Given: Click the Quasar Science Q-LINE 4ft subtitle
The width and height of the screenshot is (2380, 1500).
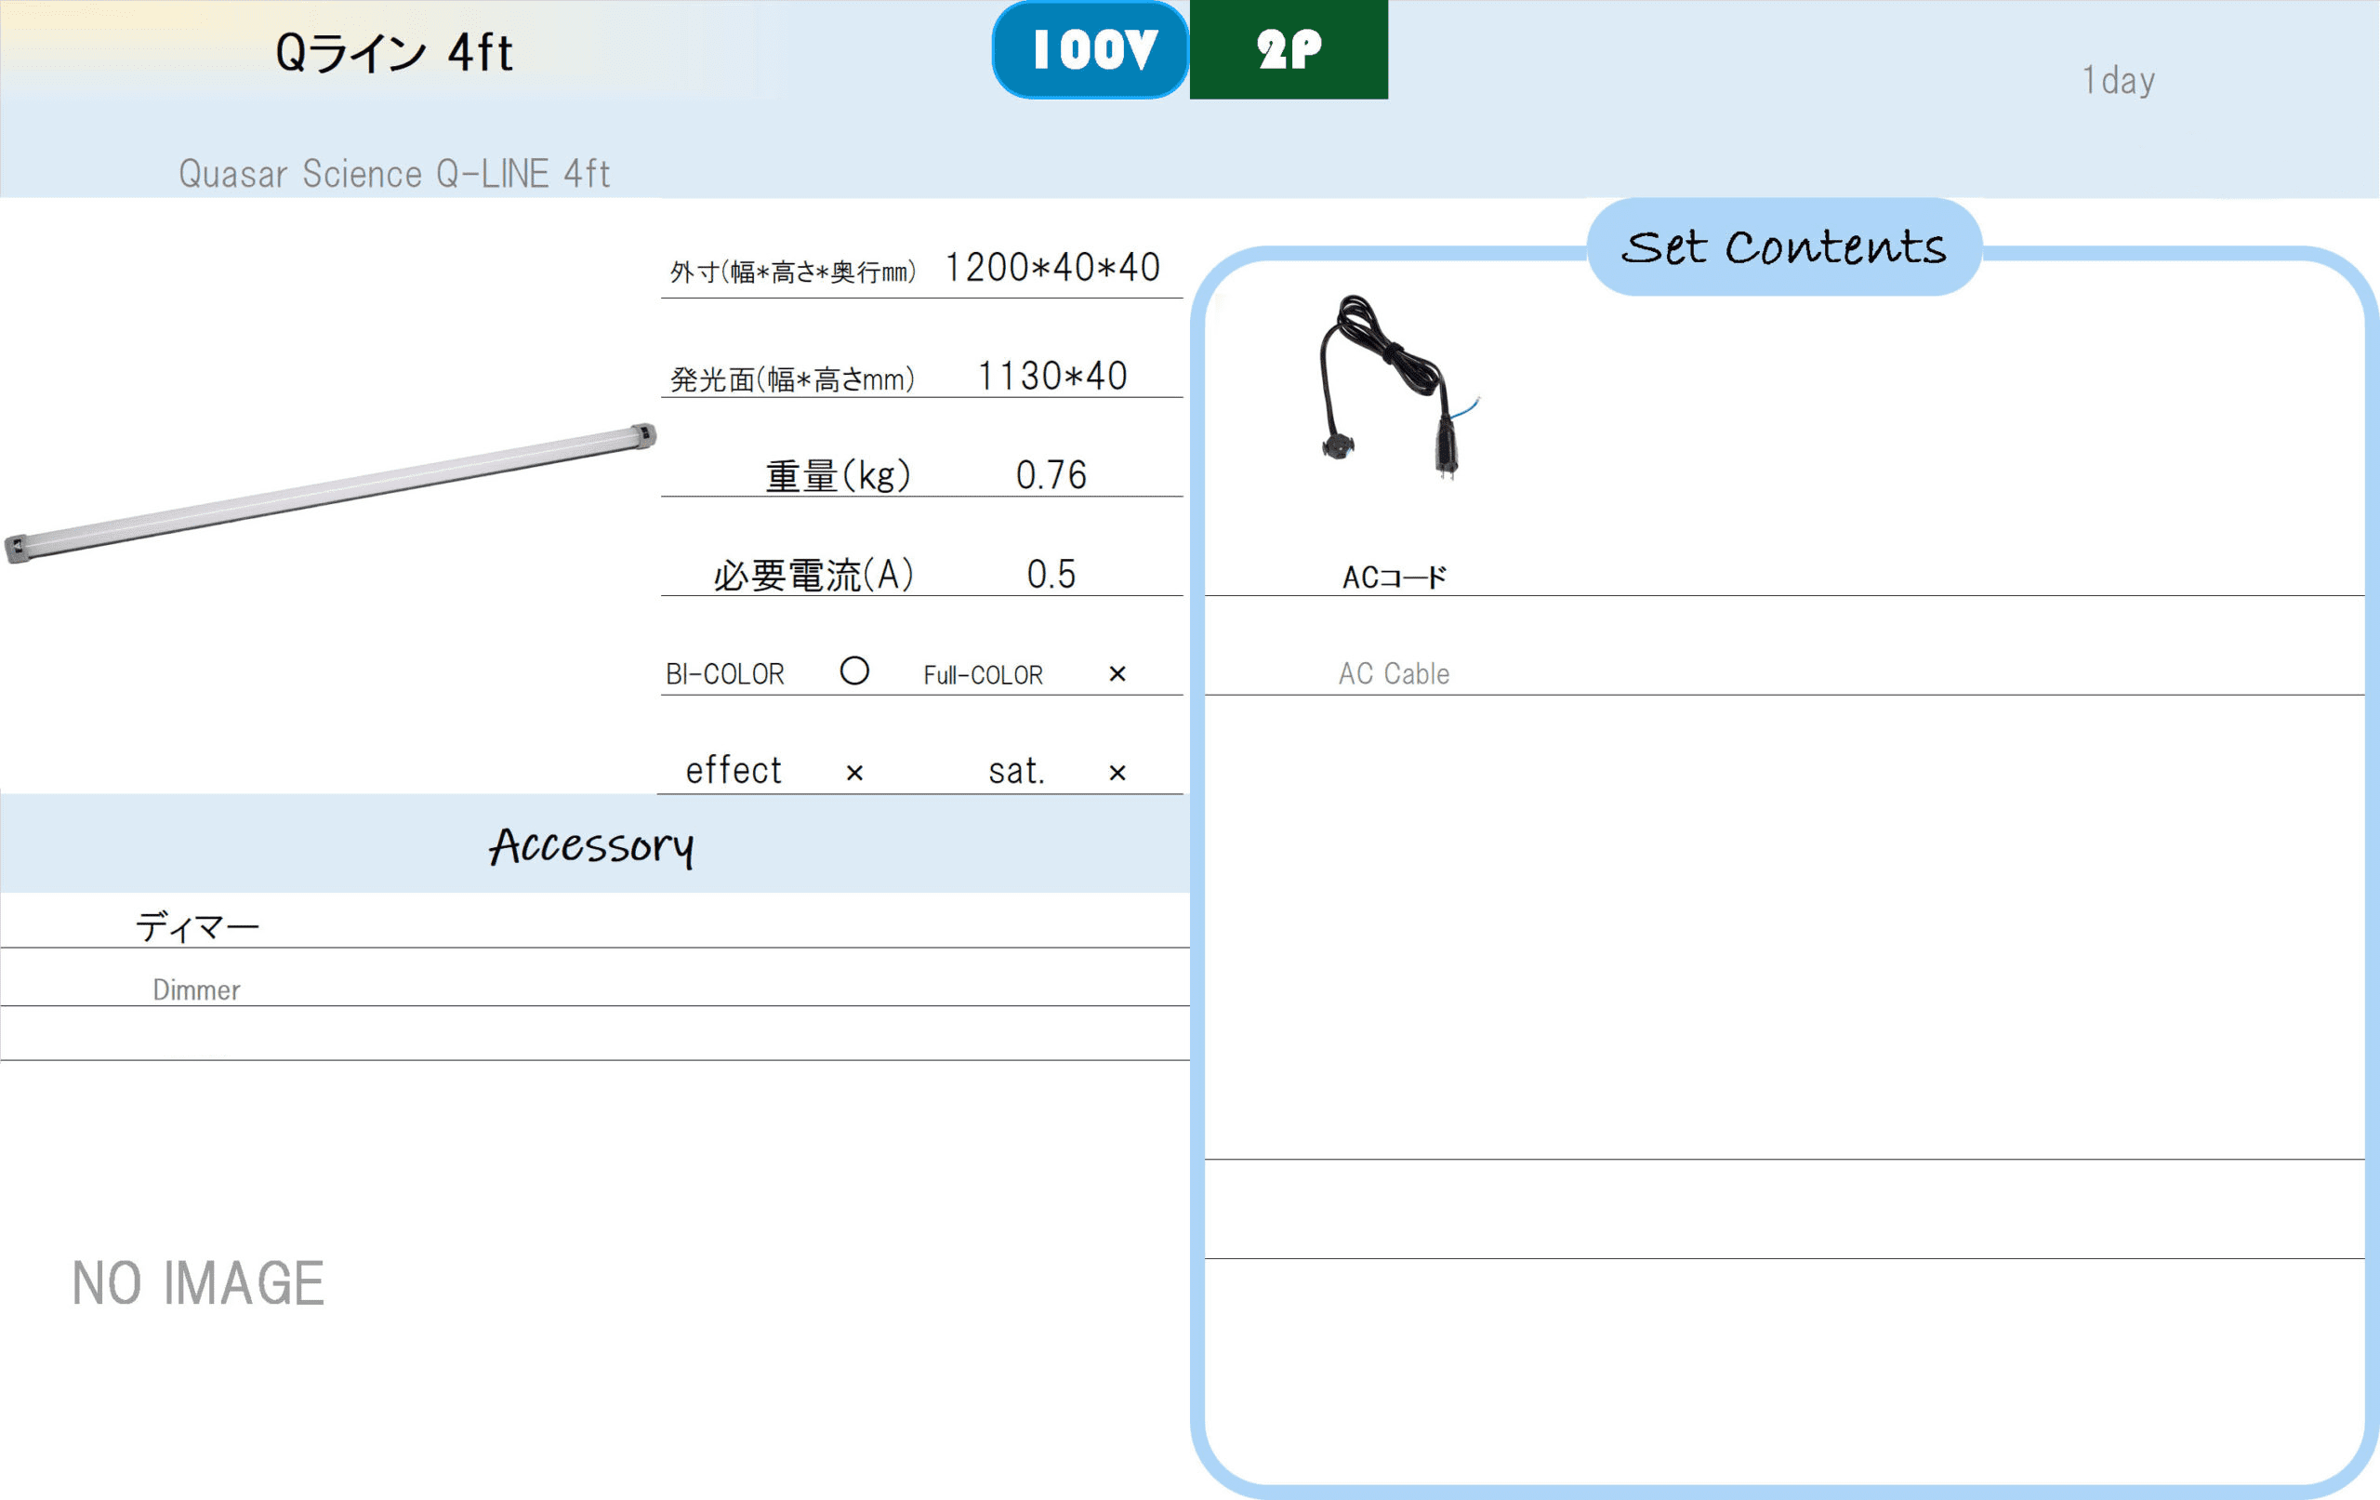Looking at the screenshot, I should pos(394,174).
